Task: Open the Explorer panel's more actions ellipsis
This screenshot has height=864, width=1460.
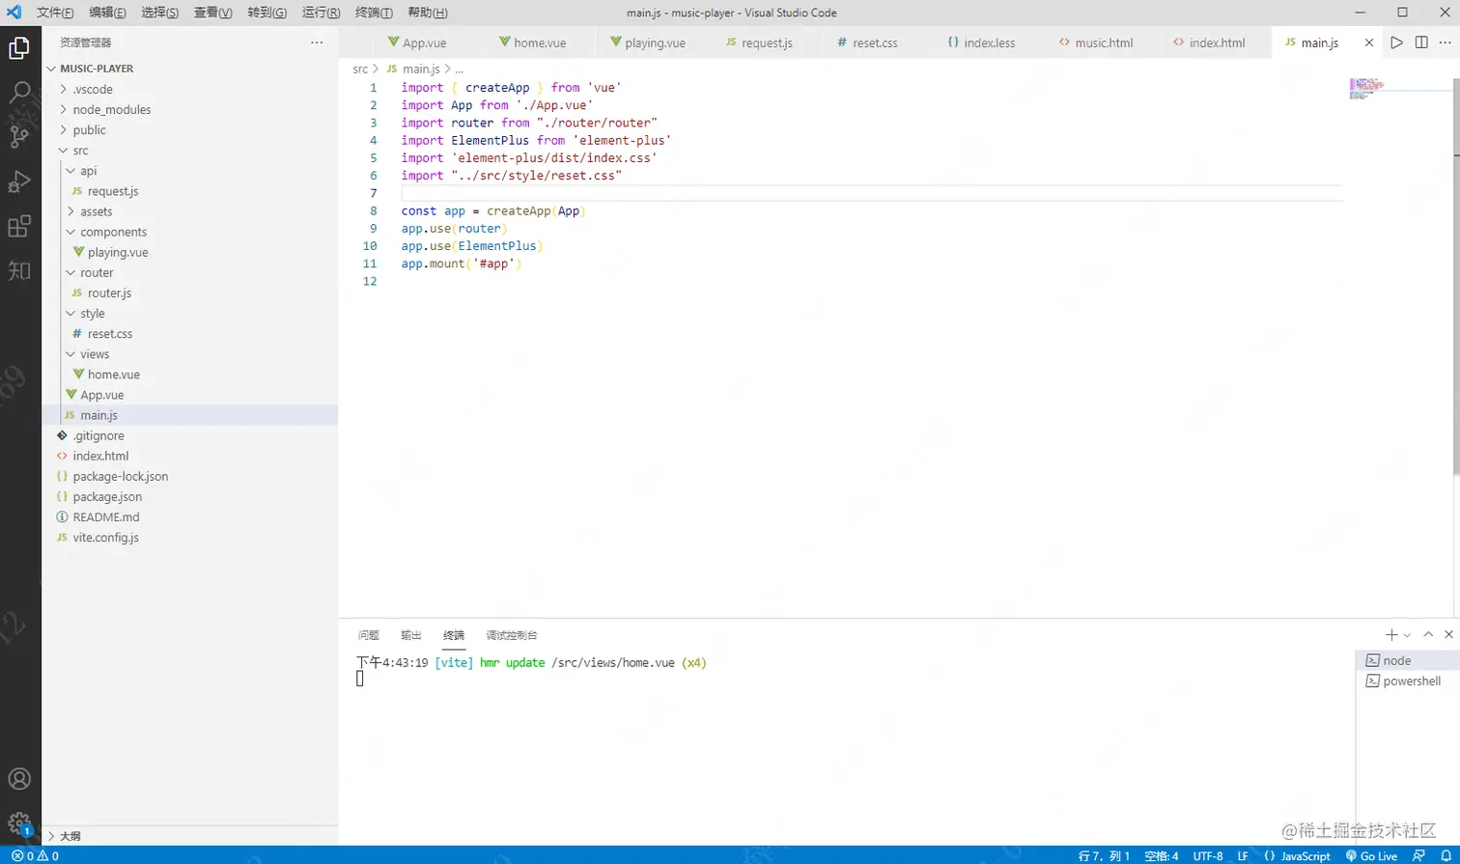Action: pyautogui.click(x=317, y=42)
